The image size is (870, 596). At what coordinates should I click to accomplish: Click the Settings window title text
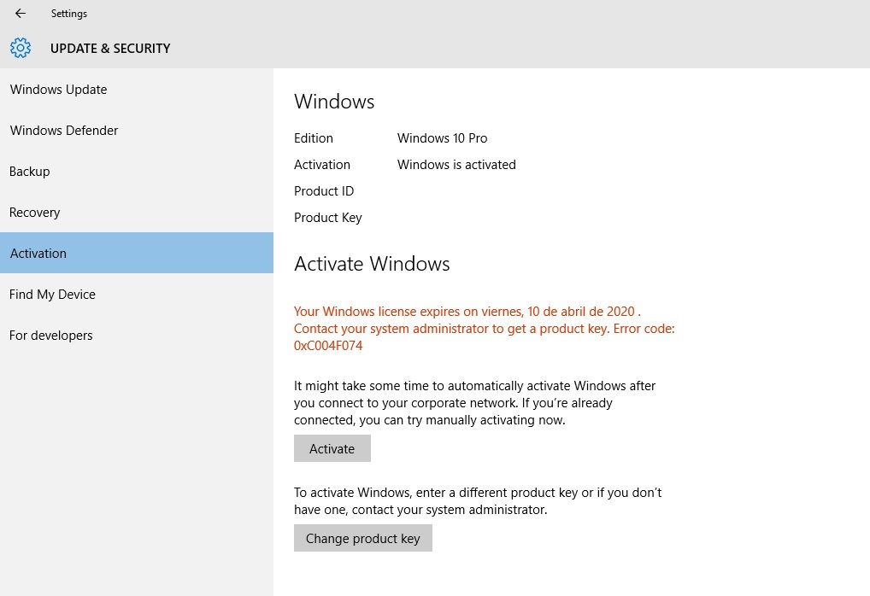coord(69,14)
